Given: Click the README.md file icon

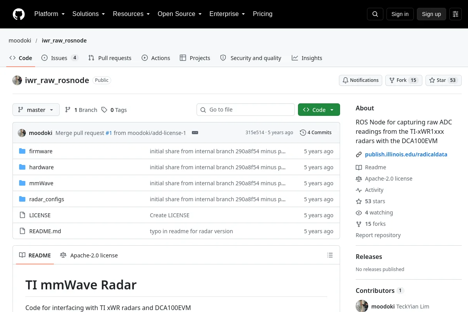Looking at the screenshot, I should pos(22,231).
